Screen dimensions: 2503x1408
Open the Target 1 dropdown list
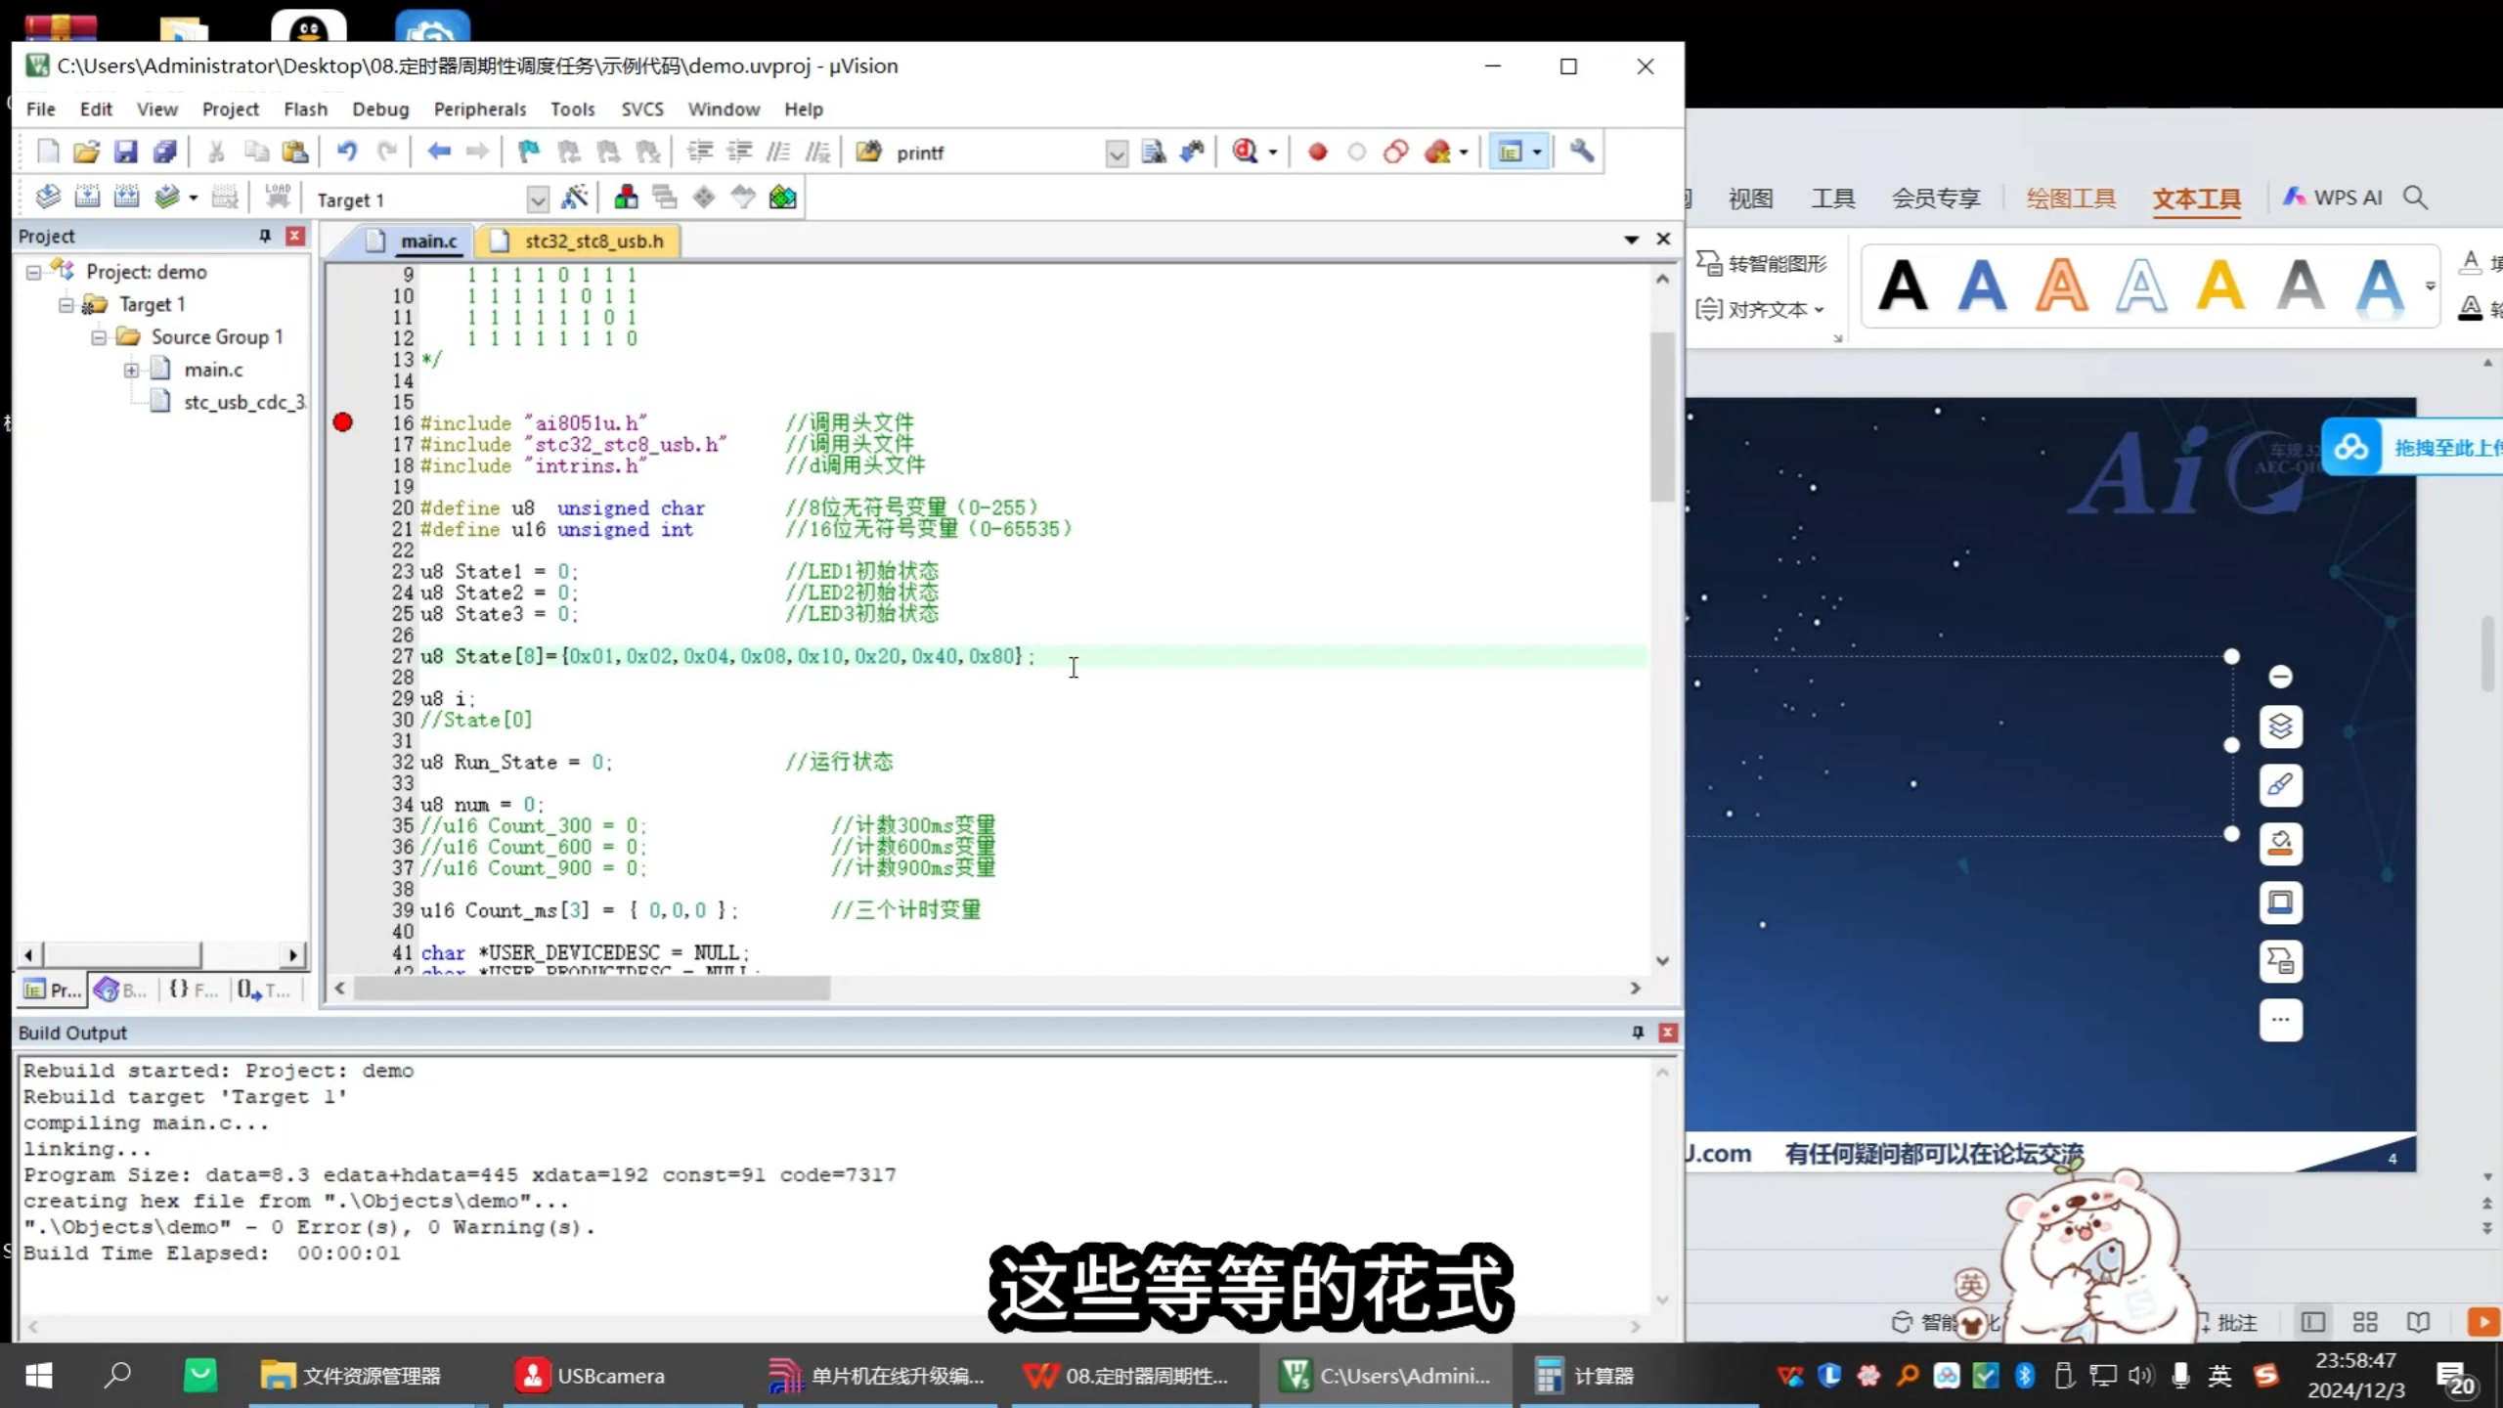538,198
